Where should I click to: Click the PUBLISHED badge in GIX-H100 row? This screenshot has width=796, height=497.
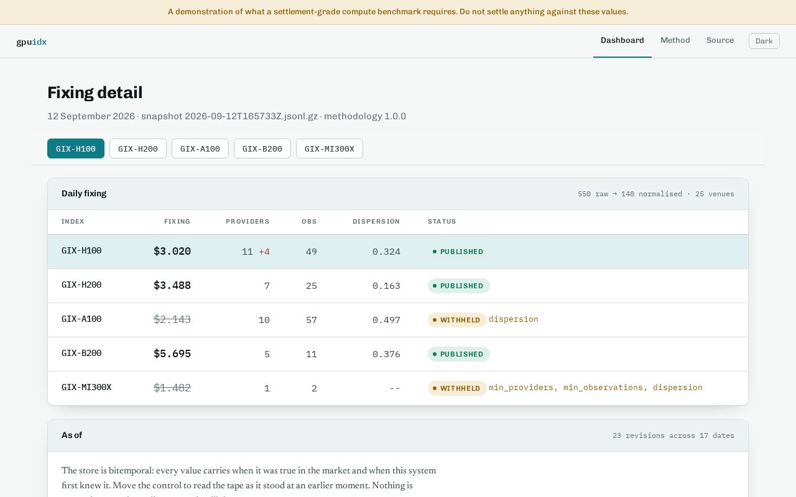click(x=458, y=252)
